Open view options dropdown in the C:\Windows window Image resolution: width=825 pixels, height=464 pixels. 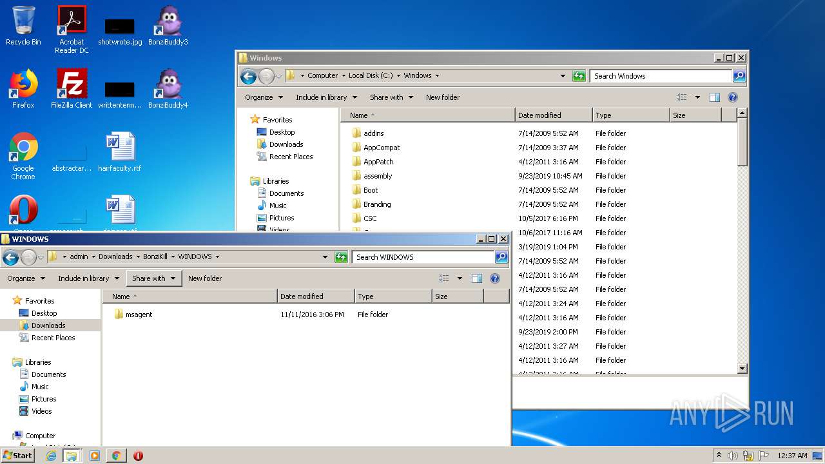tap(697, 97)
